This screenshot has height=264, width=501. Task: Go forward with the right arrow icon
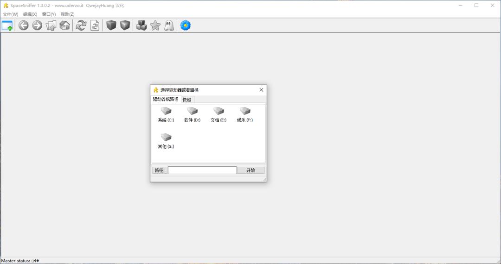pos(37,25)
